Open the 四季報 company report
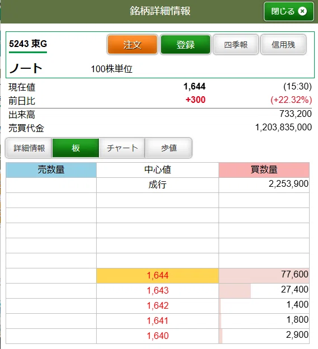Viewport: 318px width, 349px height. point(236,45)
